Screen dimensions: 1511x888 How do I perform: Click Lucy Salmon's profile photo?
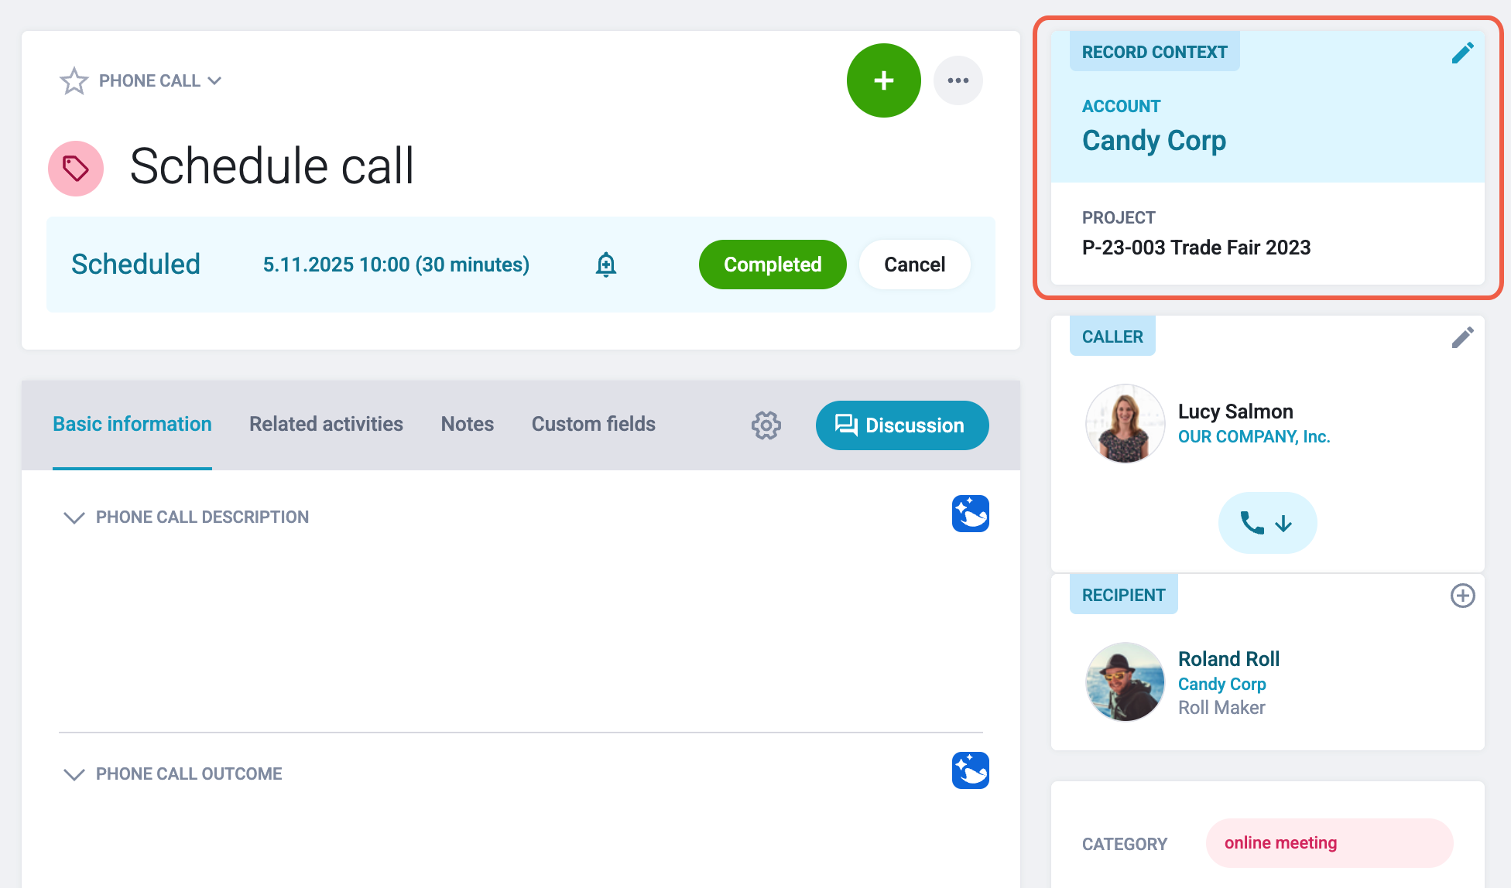1125,424
